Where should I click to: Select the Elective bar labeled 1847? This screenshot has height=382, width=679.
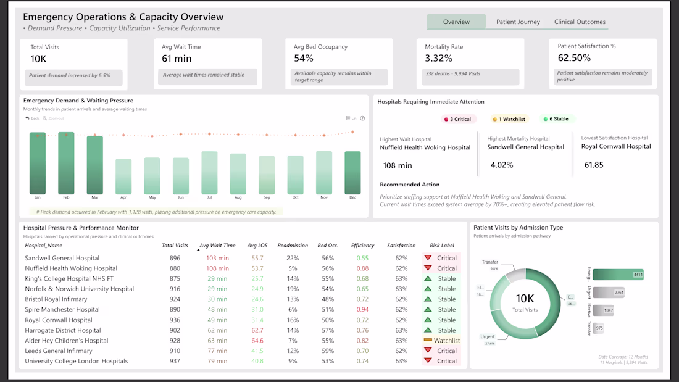(x=603, y=310)
